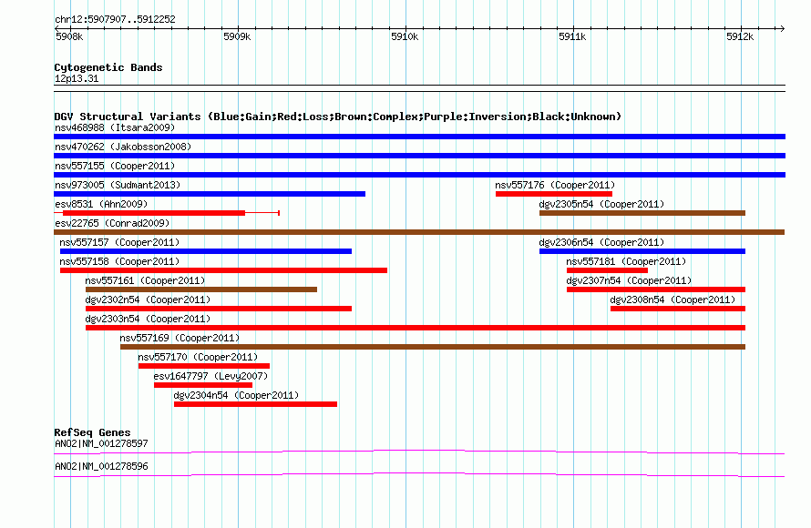Open nsv973005 (Sudmant2013) variant label
The height and width of the screenshot is (528, 811).
tap(118, 185)
